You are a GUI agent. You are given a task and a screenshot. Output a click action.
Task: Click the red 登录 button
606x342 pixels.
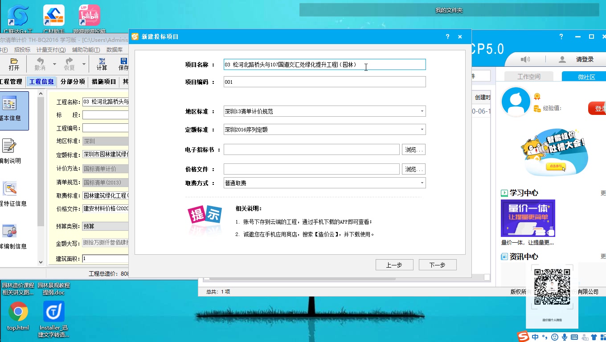pyautogui.click(x=598, y=108)
